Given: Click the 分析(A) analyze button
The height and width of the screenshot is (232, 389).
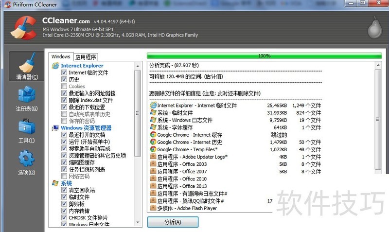Looking at the screenshot, I should point(173,222).
